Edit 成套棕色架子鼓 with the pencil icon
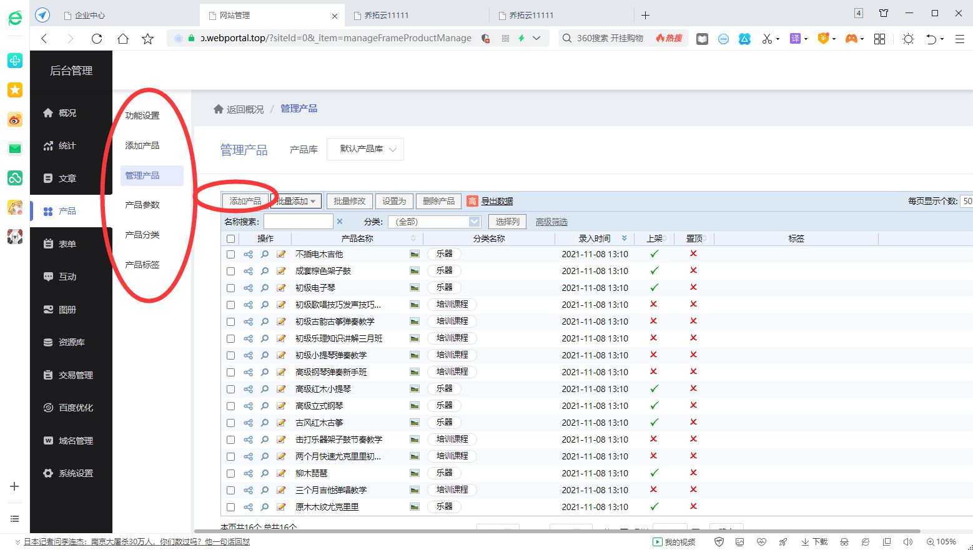This screenshot has height=550, width=973. coord(280,270)
